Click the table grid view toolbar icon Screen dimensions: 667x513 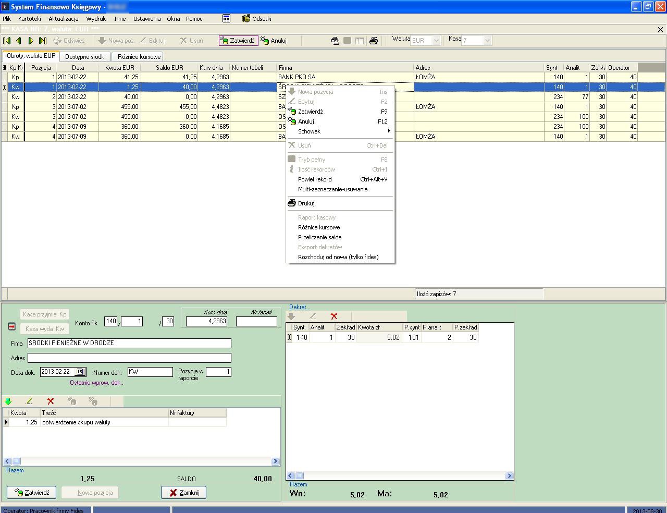tap(360, 41)
